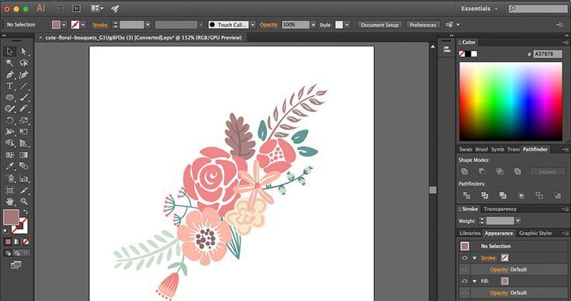Select the Pen tool
The height and width of the screenshot is (301, 571).
point(9,74)
